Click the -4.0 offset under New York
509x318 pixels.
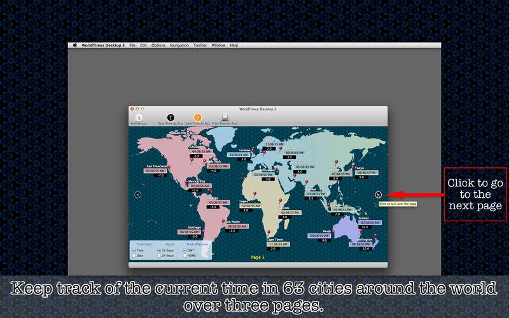pyautogui.click(x=213, y=170)
